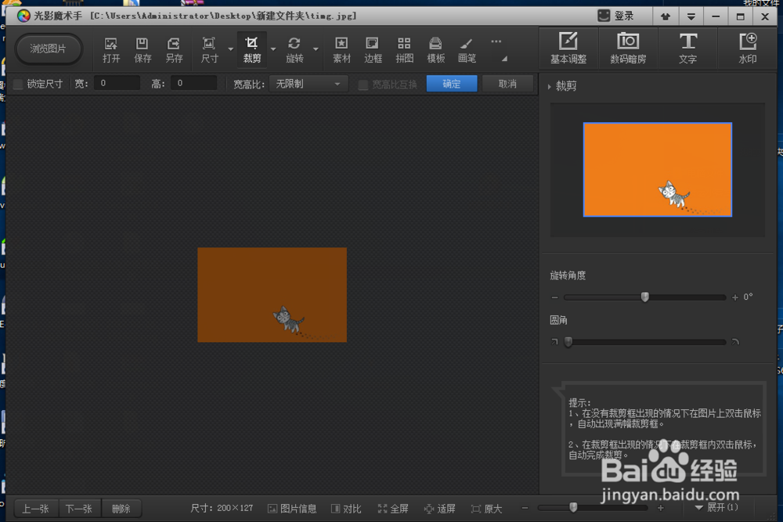Show image at 原大 original size

(x=486, y=509)
